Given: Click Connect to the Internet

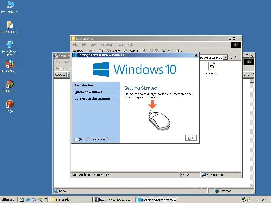Looking at the screenshot, I should click(x=96, y=99).
